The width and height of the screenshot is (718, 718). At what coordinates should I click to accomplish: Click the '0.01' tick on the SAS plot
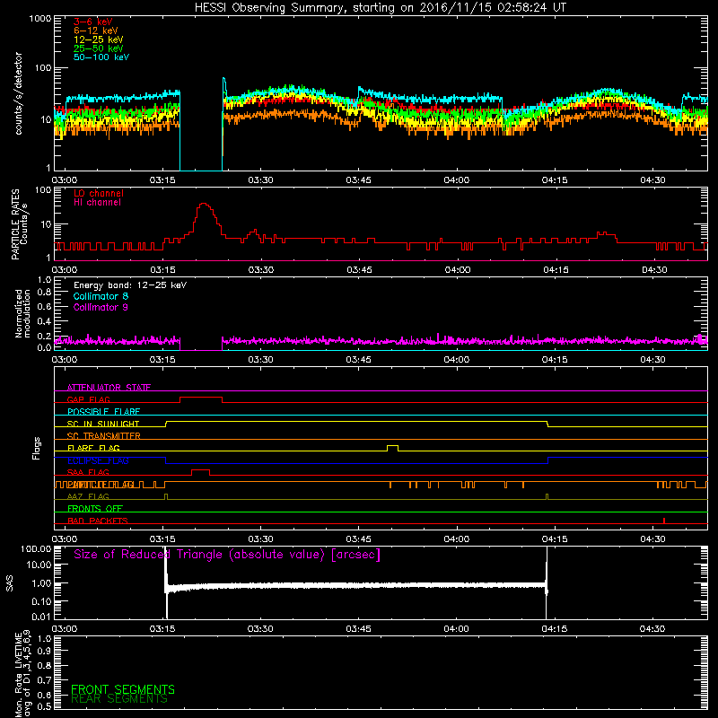click(41, 617)
